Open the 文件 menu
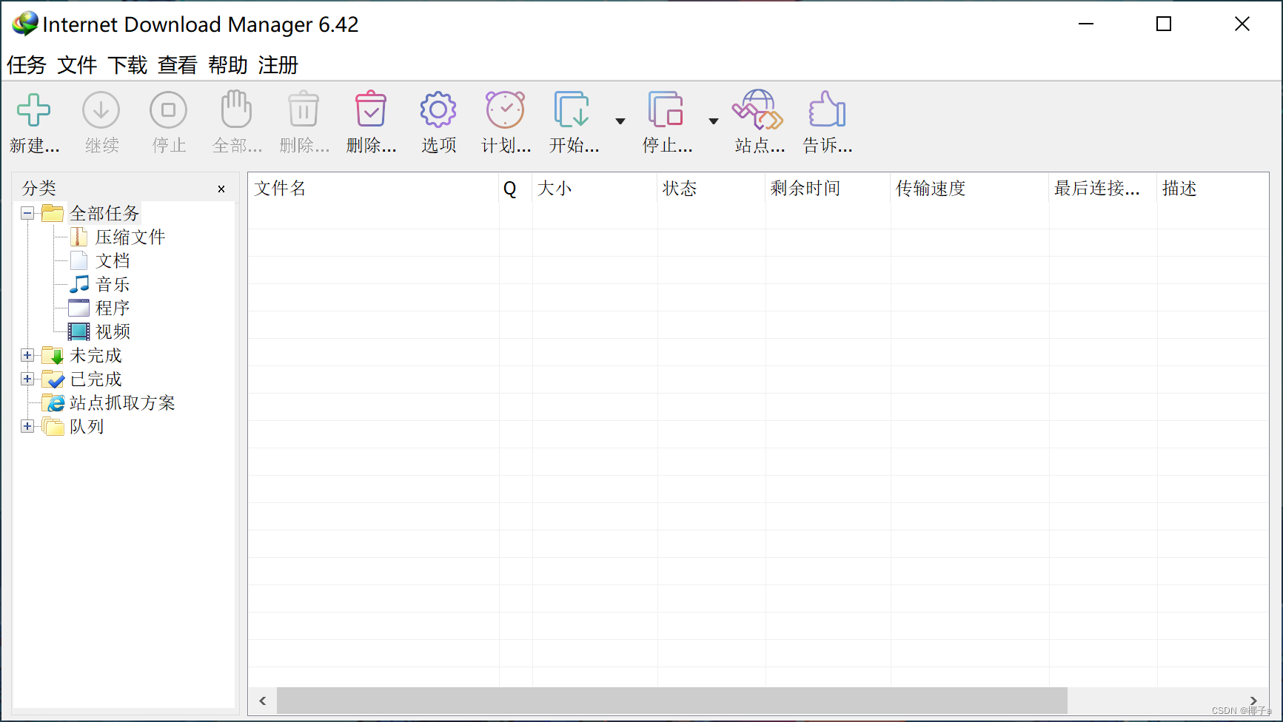1283x722 pixels. point(77,65)
